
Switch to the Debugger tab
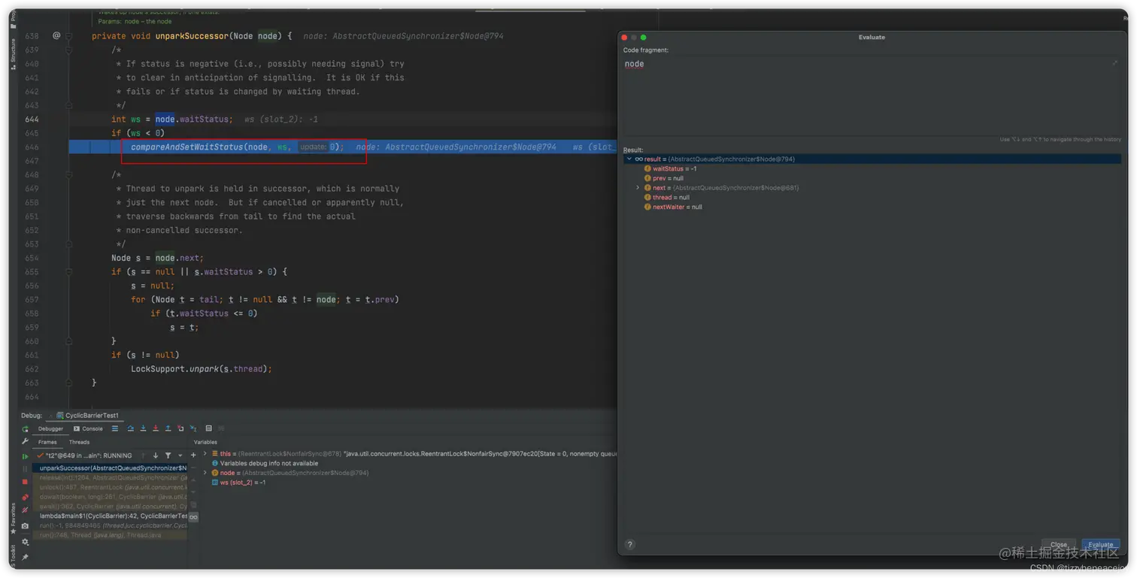(x=50, y=429)
